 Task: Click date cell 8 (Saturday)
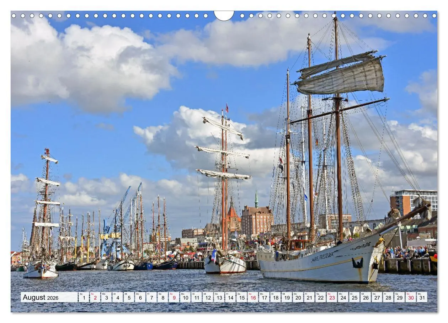(x=162, y=297)
